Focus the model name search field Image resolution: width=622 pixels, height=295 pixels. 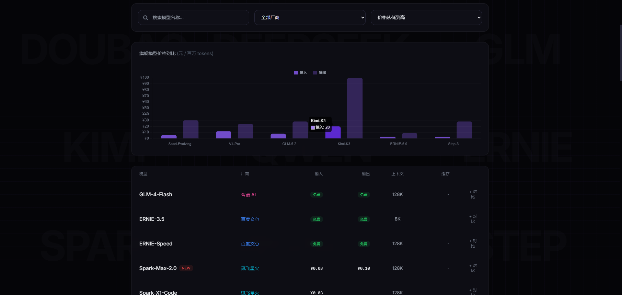[193, 17]
